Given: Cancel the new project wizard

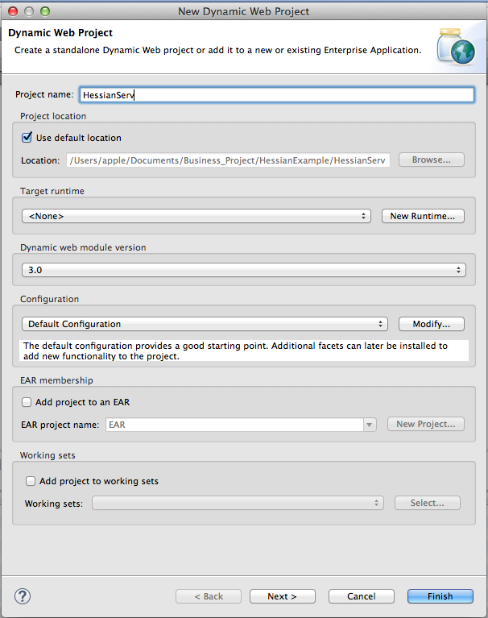Looking at the screenshot, I should [x=362, y=596].
